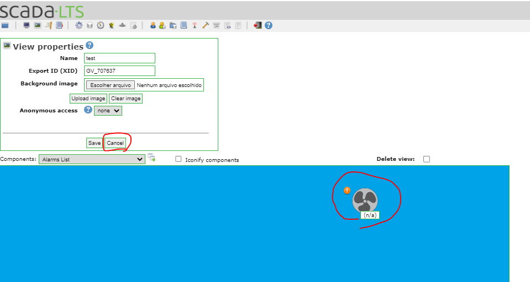Open the Watch list monitor icon

(27, 25)
